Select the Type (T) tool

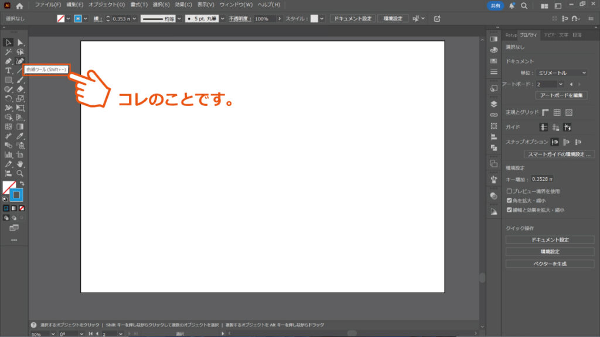click(8, 70)
